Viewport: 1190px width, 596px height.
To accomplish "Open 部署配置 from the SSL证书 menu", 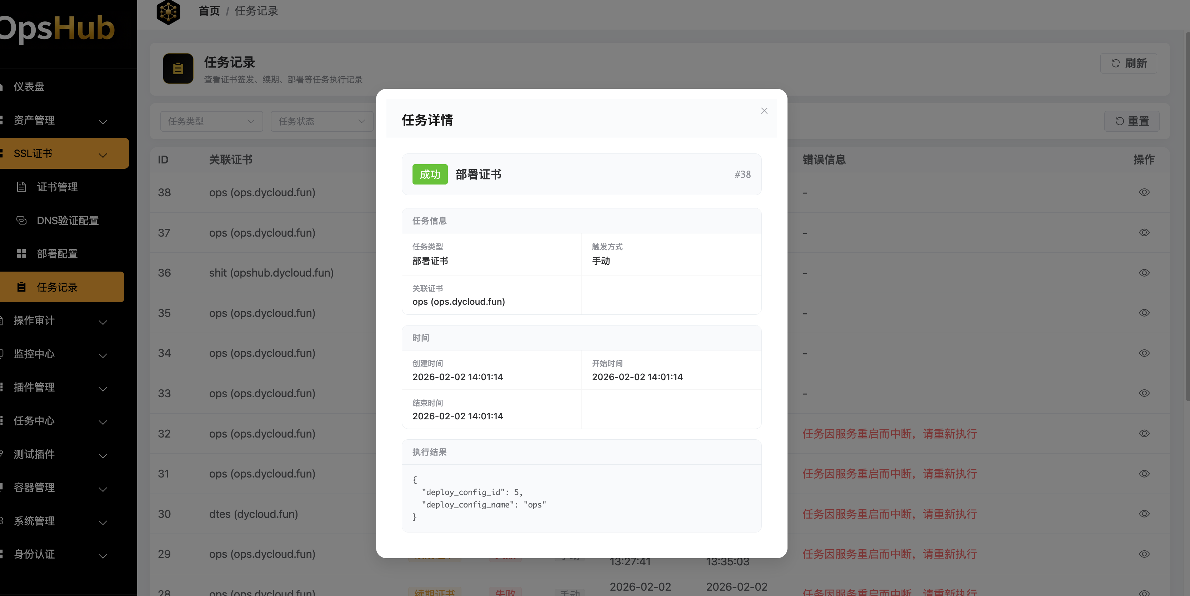I will click(x=57, y=253).
